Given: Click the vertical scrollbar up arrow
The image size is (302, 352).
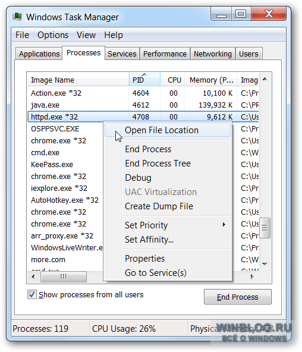Looking at the screenshot, I should click(x=265, y=79).
